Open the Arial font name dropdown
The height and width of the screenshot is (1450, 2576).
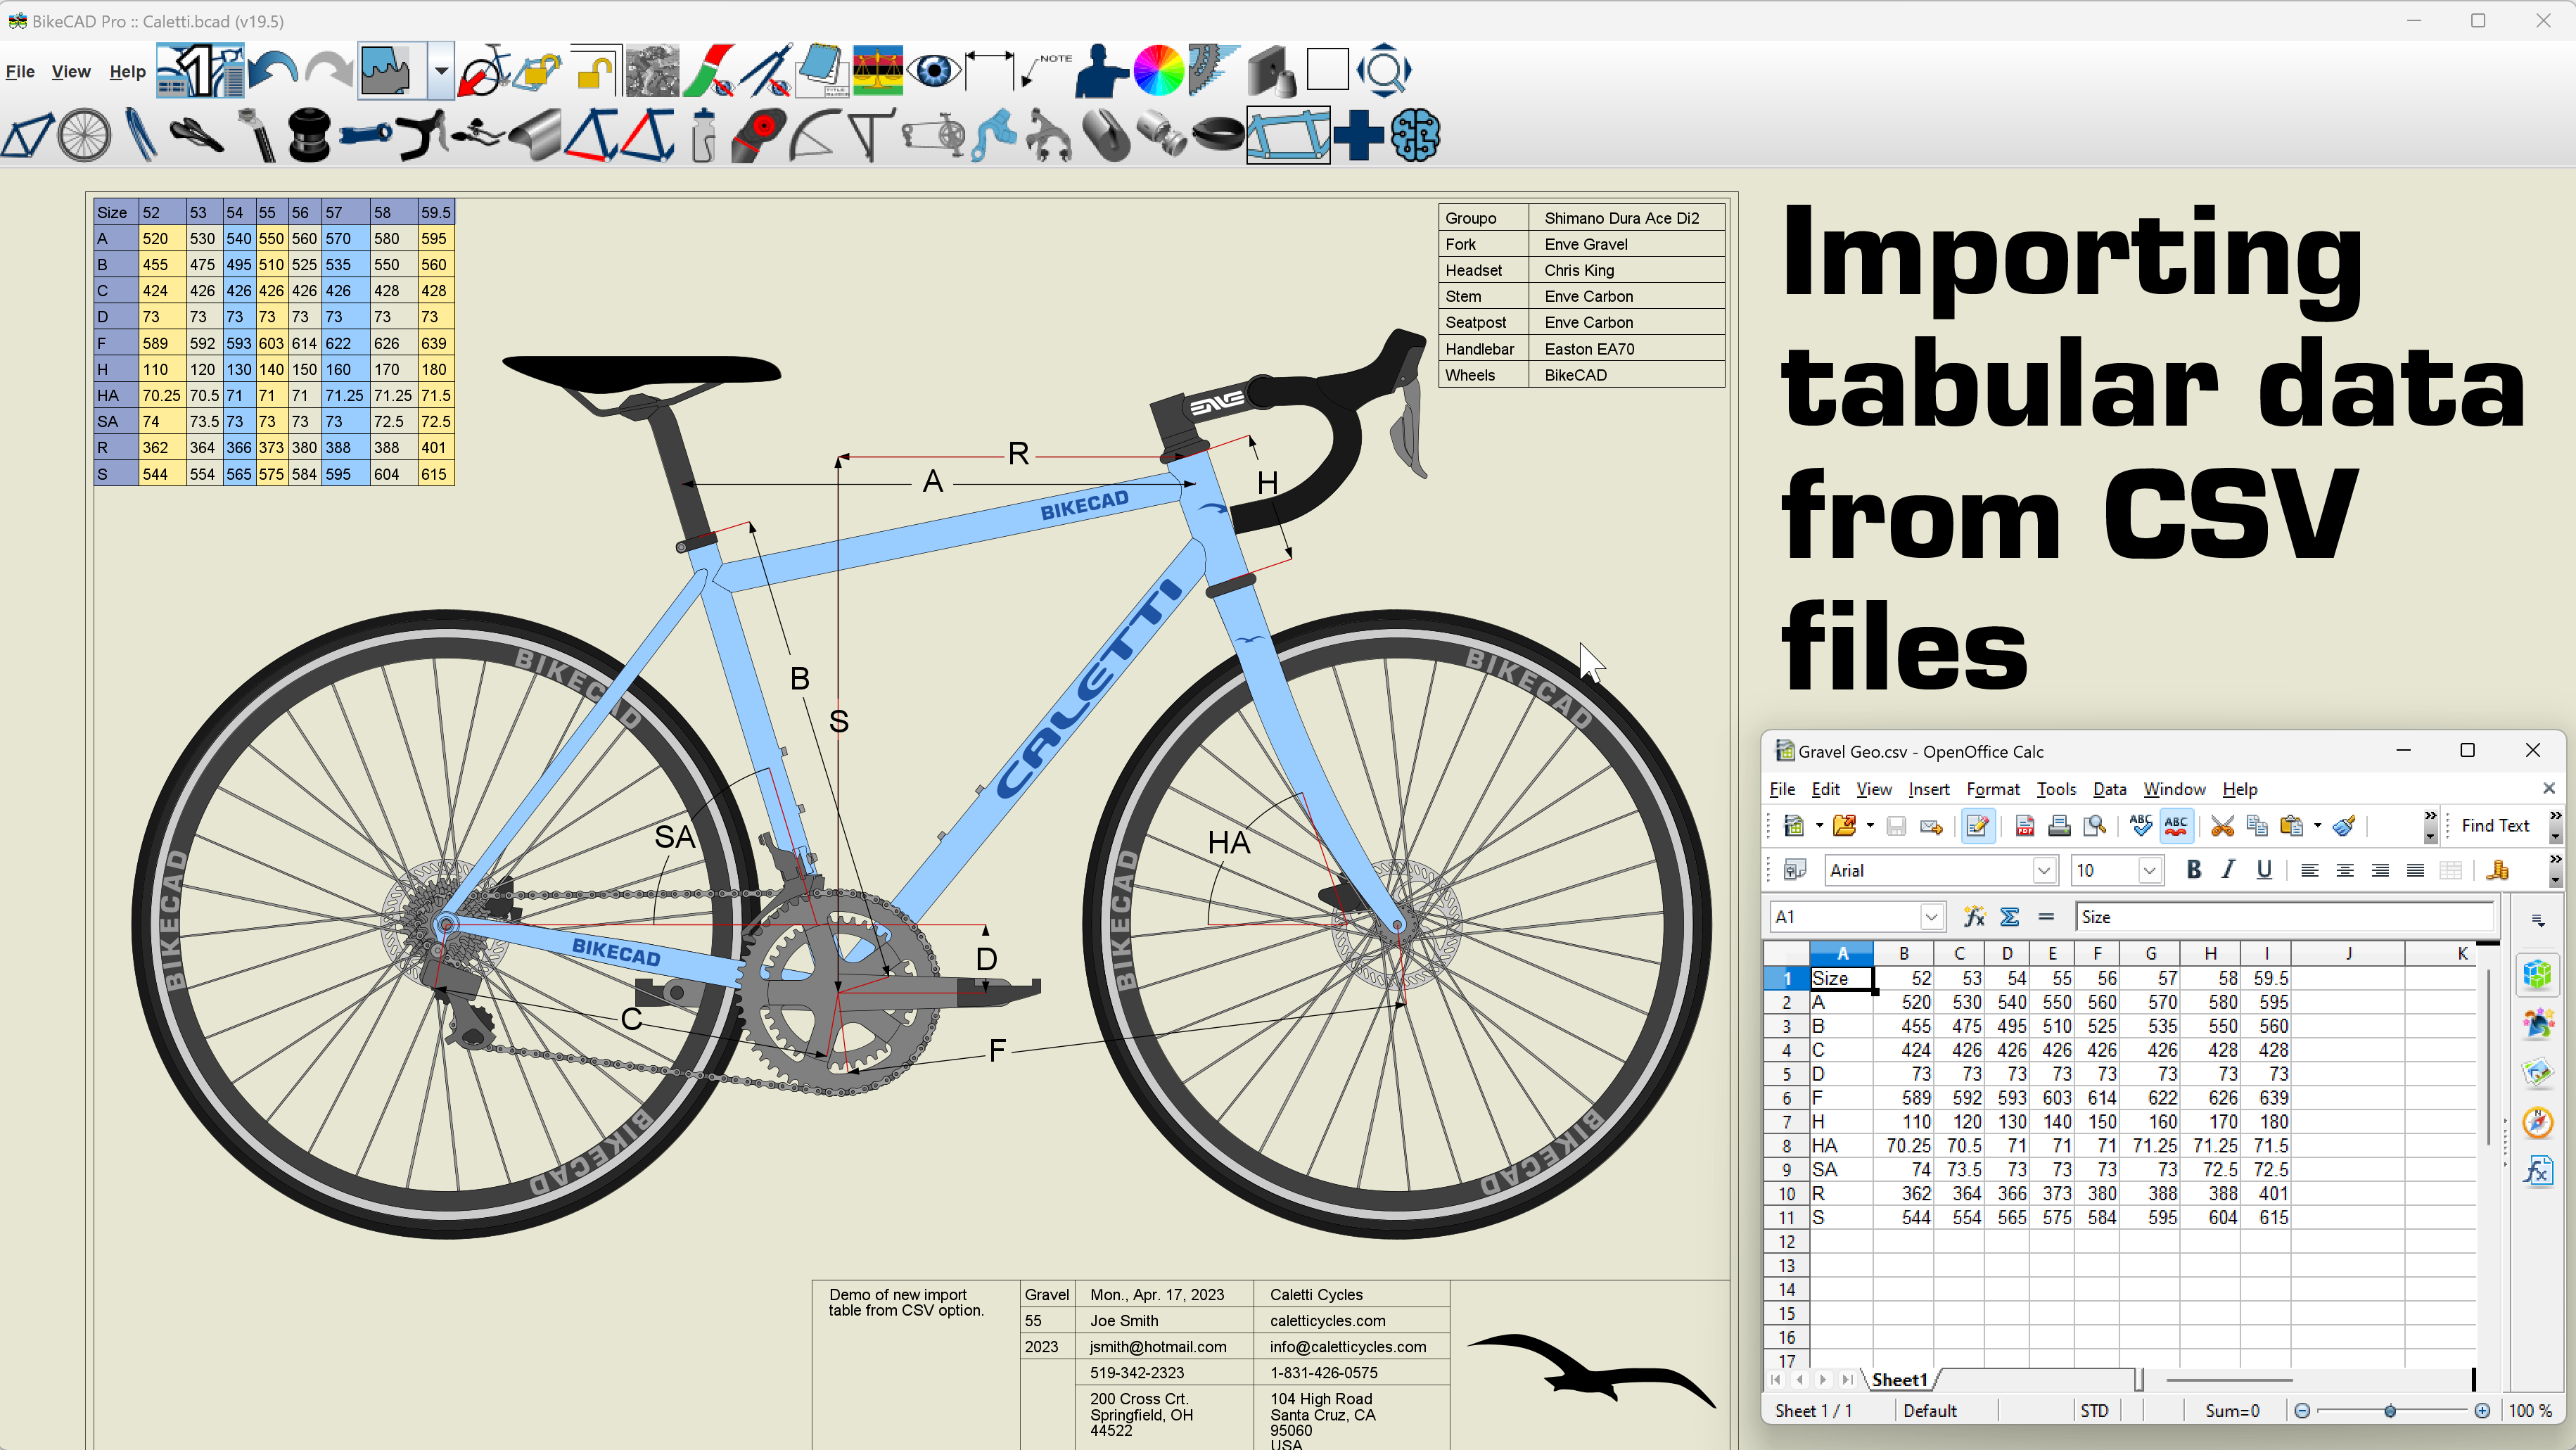click(x=2044, y=871)
